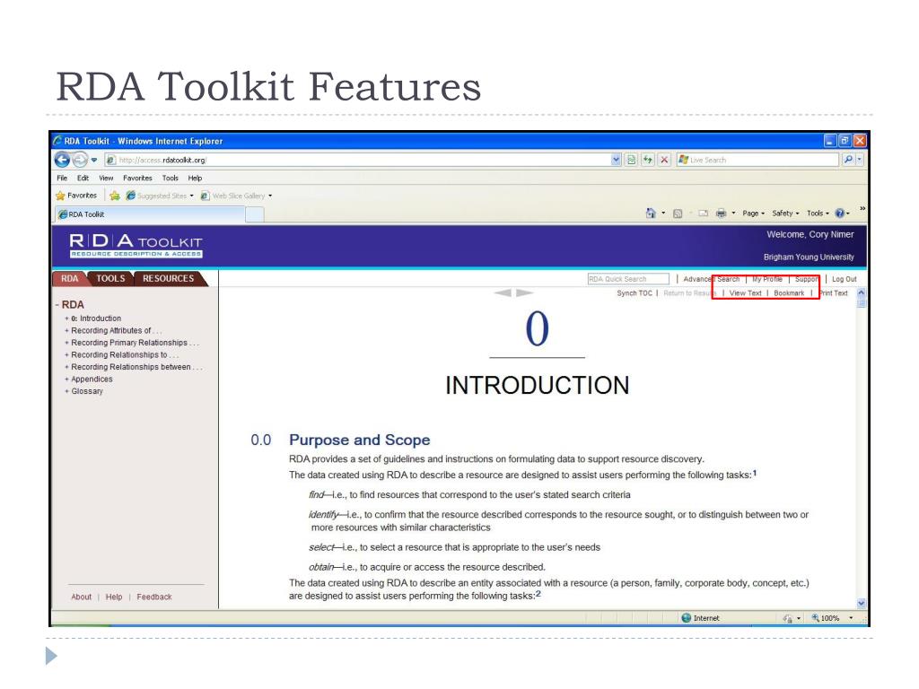Switch to the RESOURCES tab
Viewport: 919px width, 689px height.
pyautogui.click(x=169, y=279)
